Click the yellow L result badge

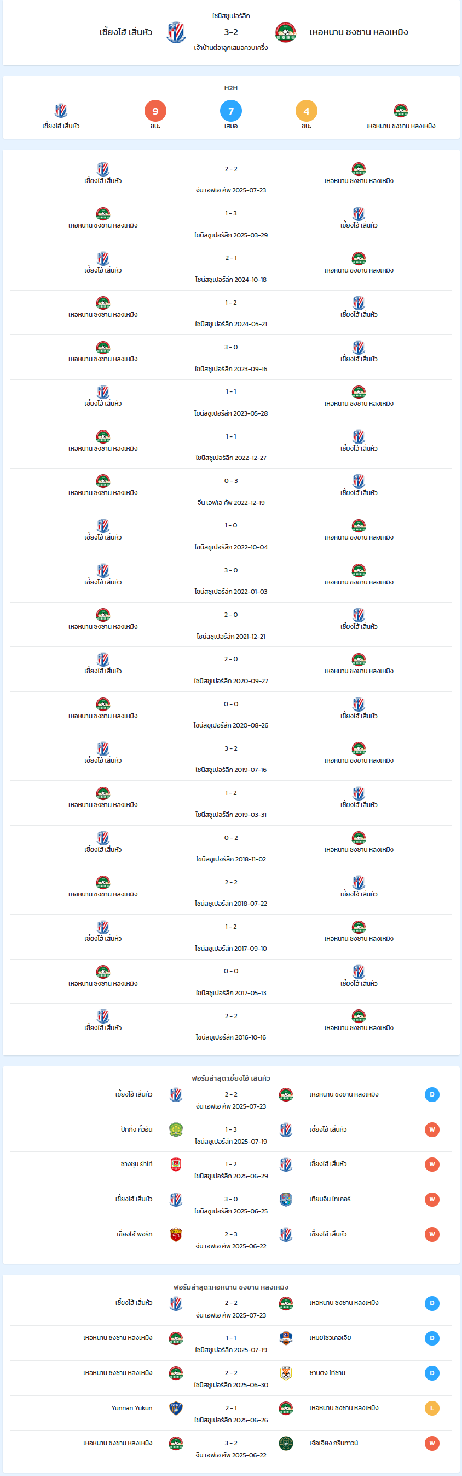tap(432, 1408)
